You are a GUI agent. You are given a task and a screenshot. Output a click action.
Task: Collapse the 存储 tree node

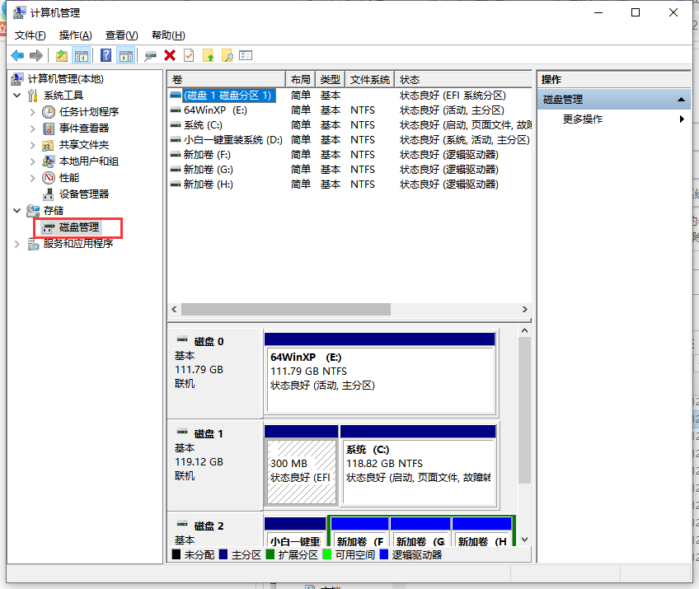[18, 211]
